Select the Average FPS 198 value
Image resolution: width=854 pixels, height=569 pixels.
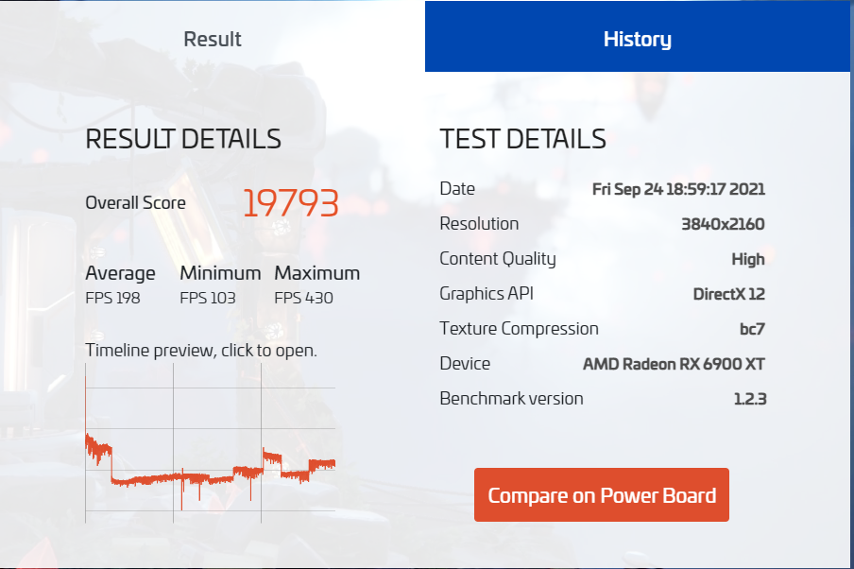(x=112, y=298)
